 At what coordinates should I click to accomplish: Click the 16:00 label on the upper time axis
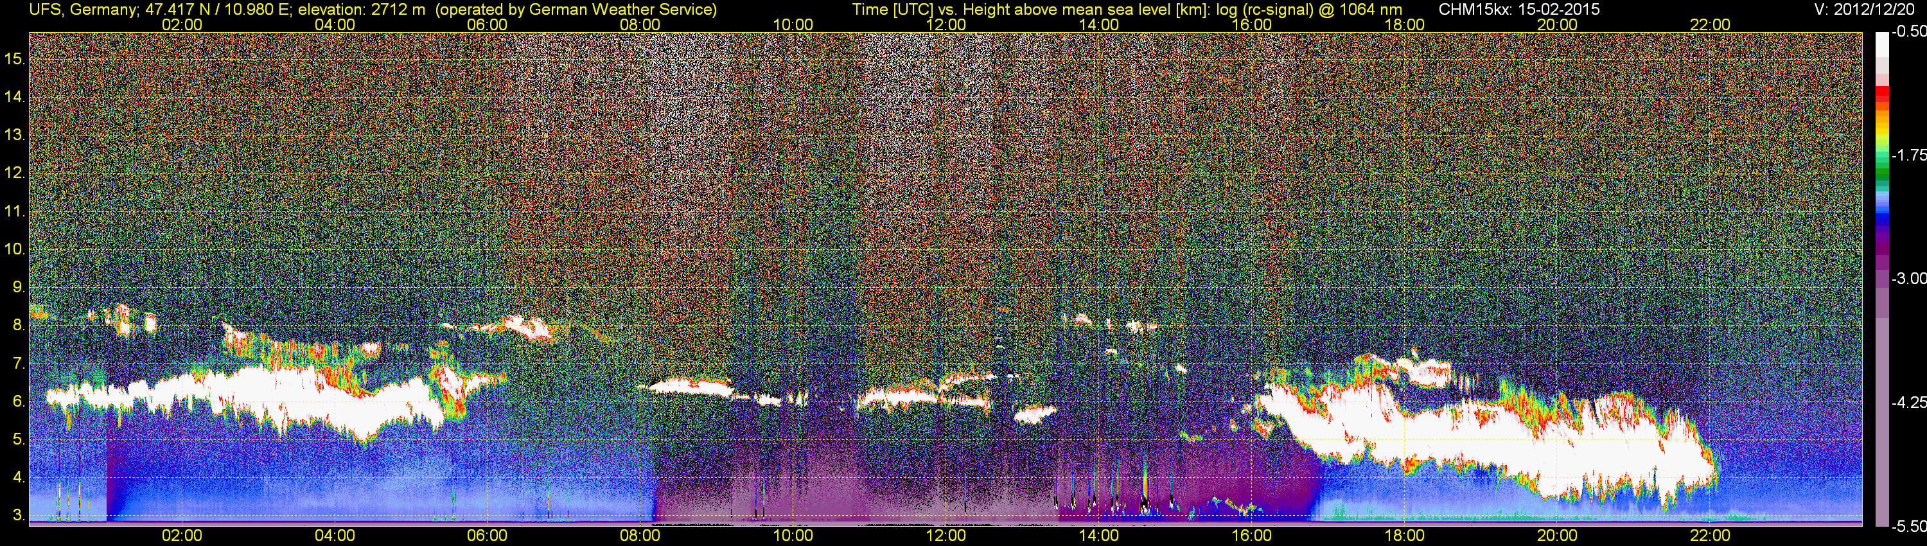coord(1251,24)
